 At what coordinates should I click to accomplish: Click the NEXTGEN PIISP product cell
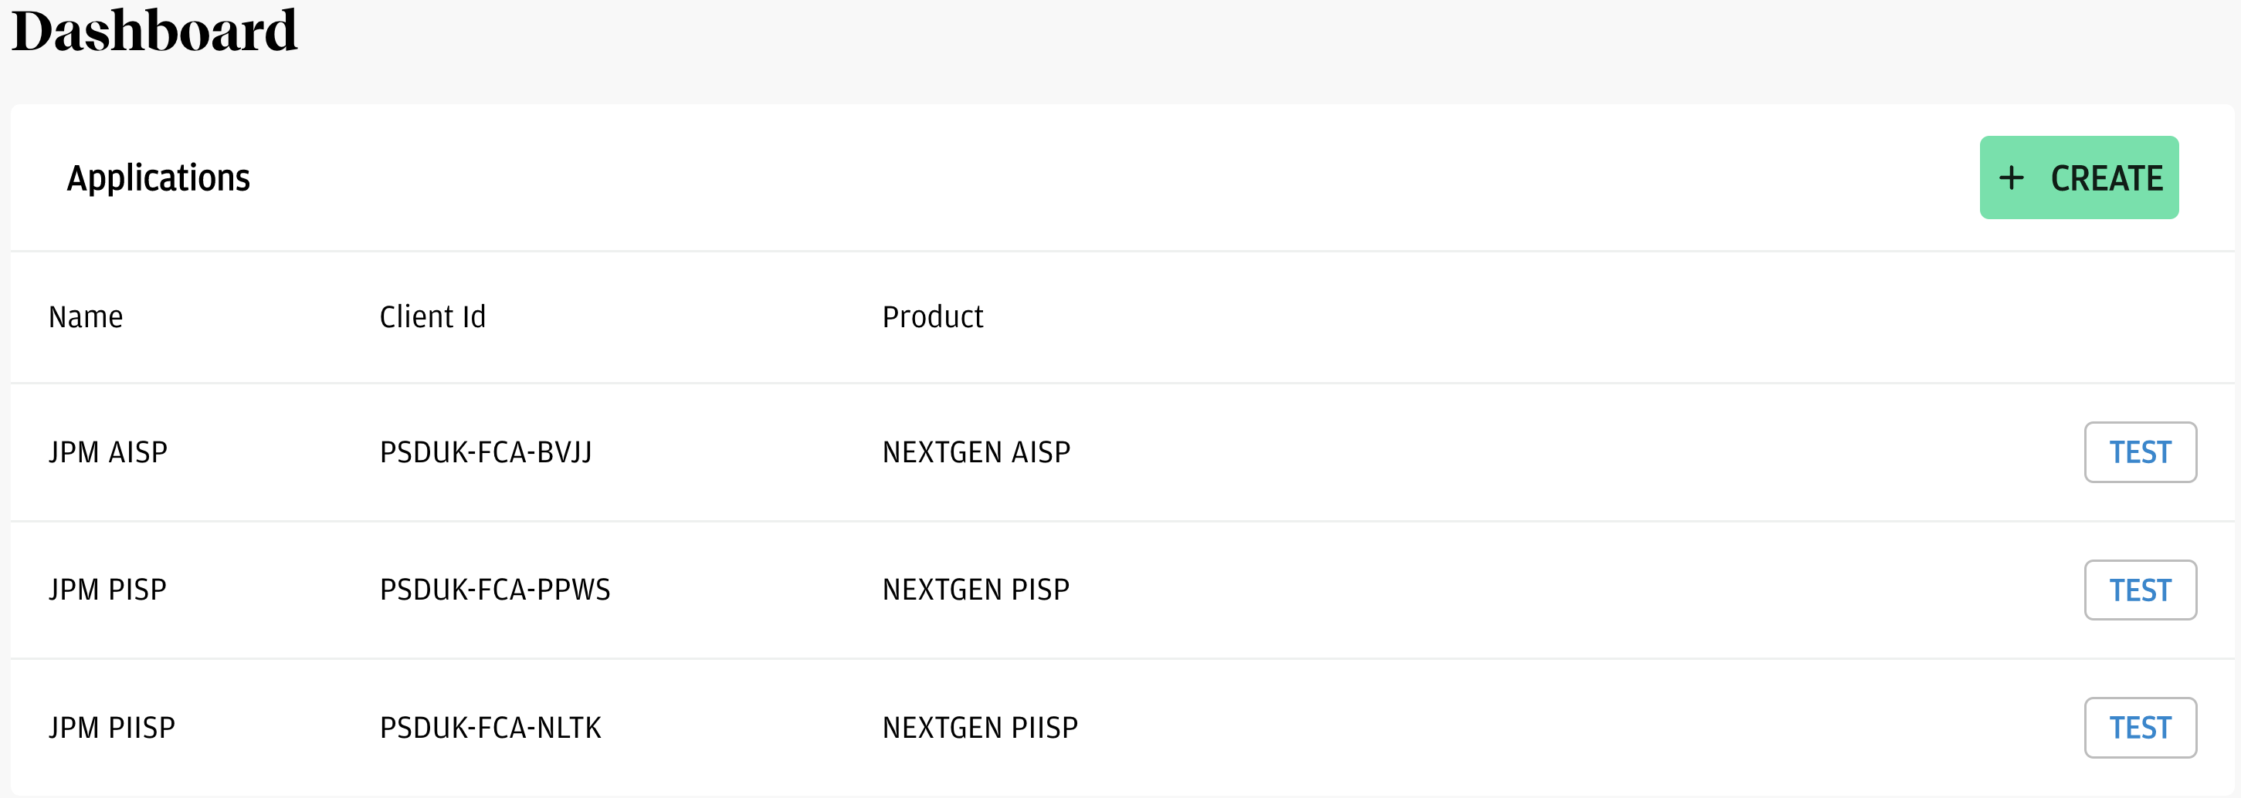[x=981, y=728]
